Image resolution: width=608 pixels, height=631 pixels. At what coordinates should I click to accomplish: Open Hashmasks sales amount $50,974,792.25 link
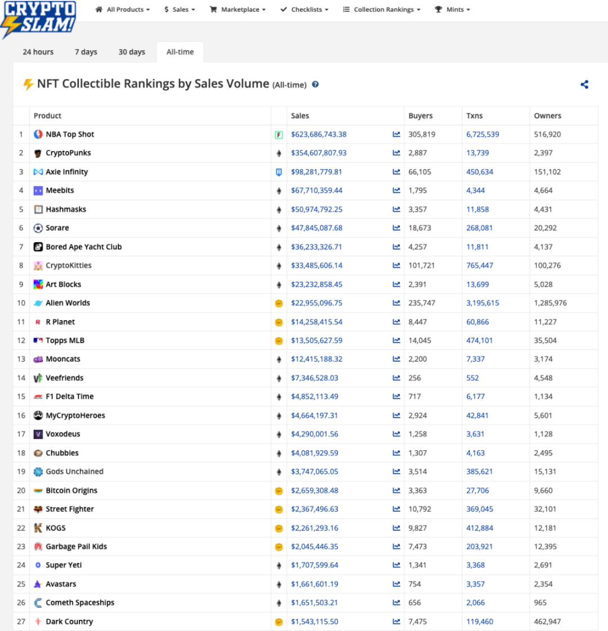[x=317, y=209]
